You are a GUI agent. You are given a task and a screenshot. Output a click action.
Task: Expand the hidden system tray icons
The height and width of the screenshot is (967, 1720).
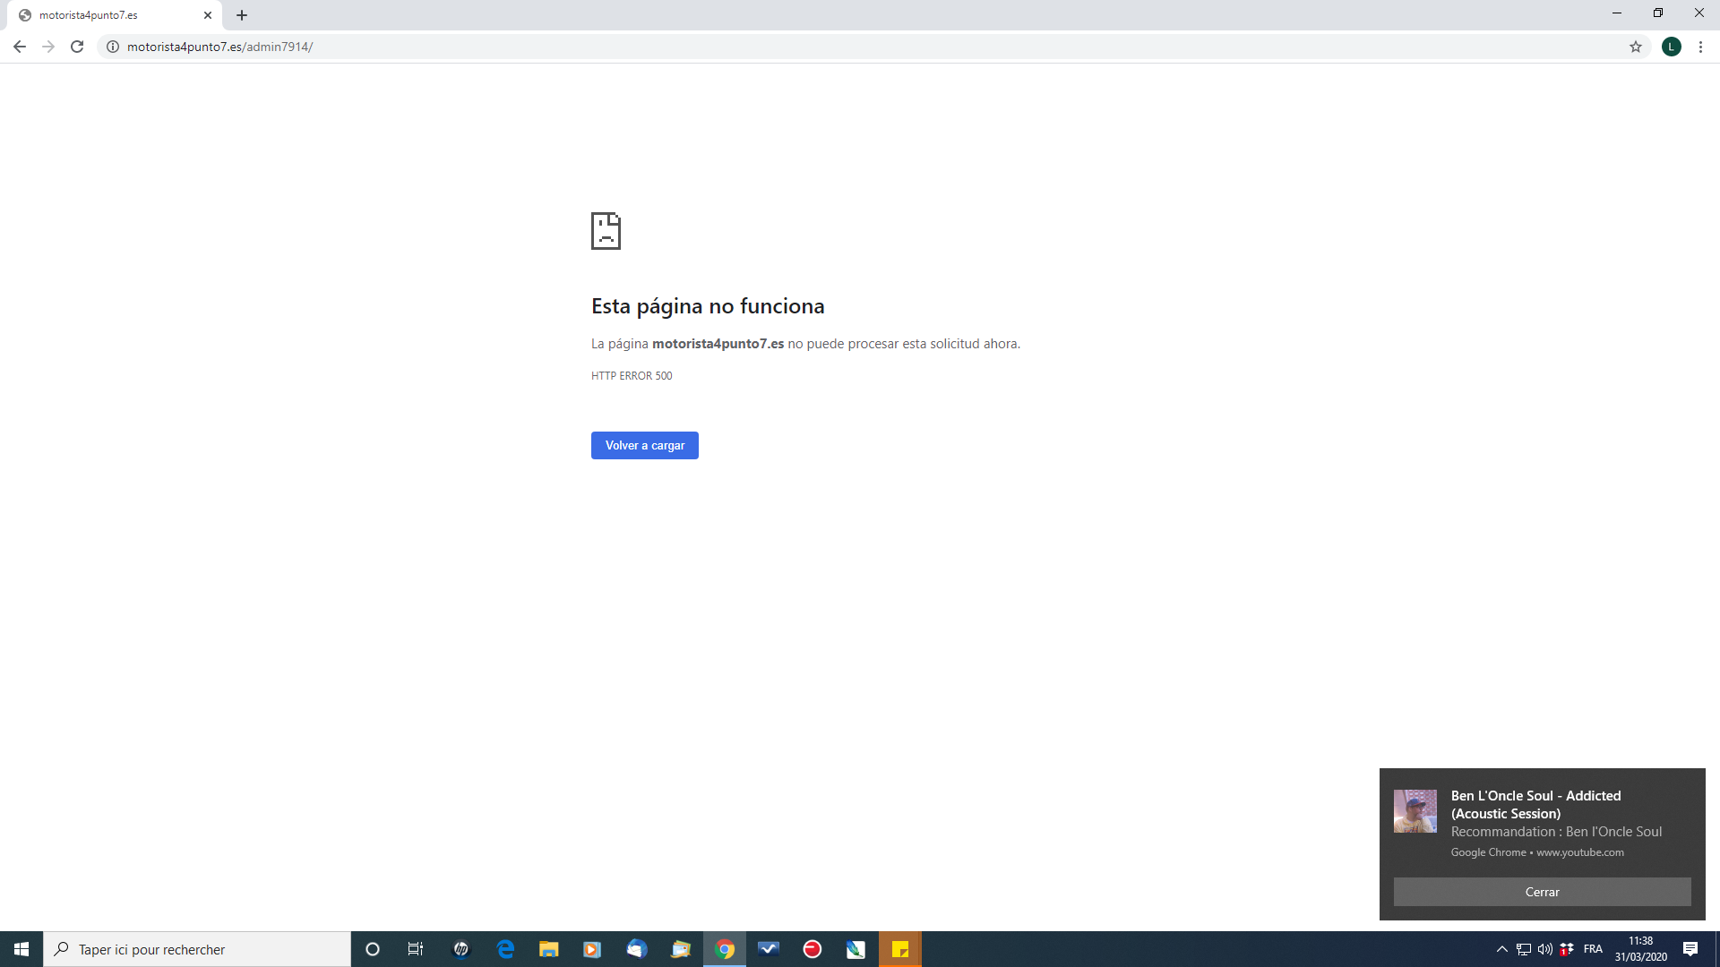pos(1502,949)
